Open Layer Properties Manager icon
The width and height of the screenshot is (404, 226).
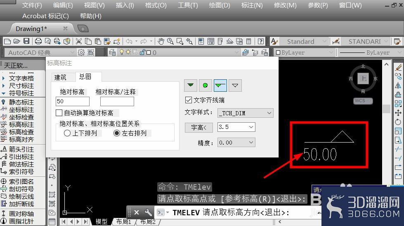pos(112,52)
